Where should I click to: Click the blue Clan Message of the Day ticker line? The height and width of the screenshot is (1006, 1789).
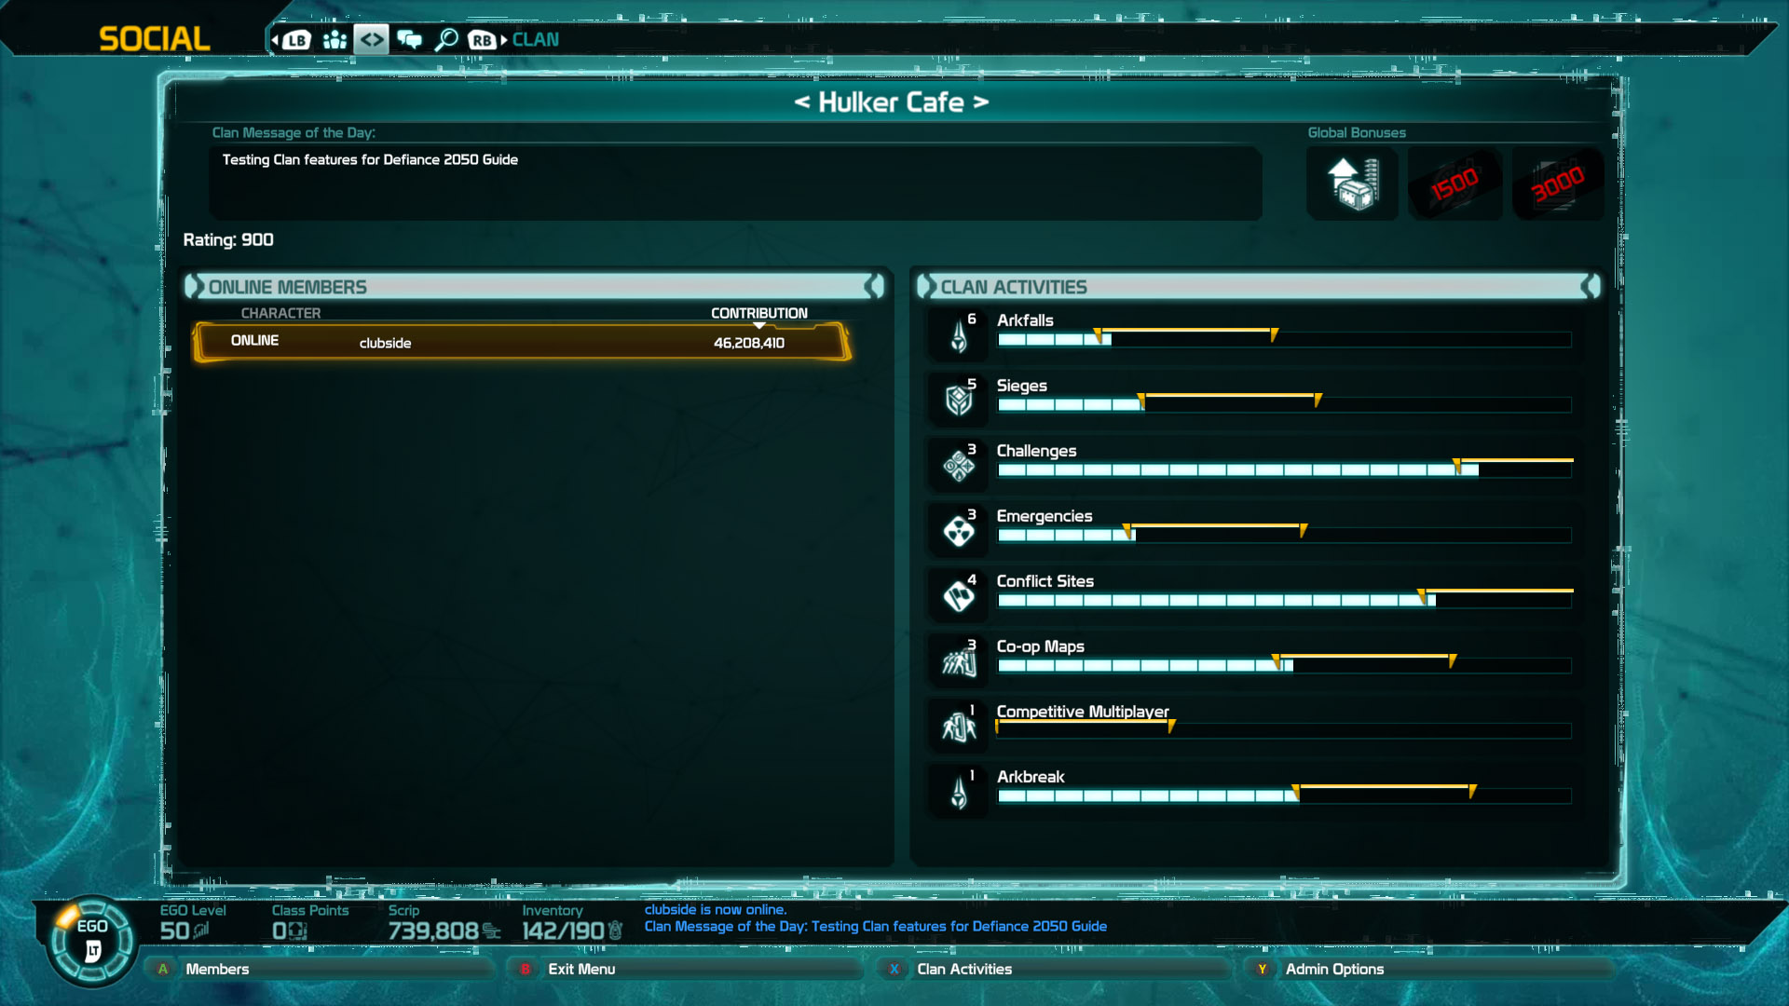coord(875,927)
